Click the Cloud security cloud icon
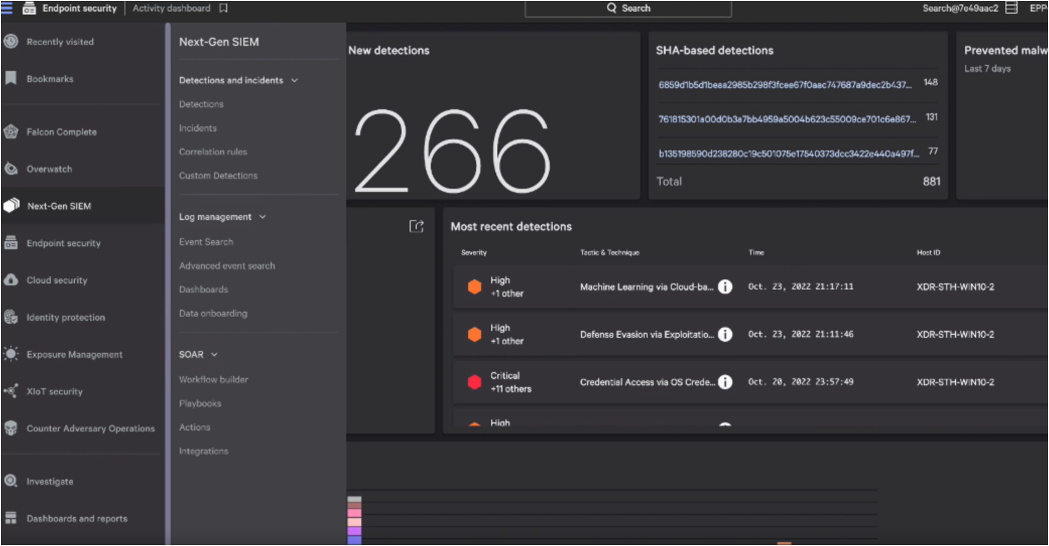The image size is (1049, 546). pos(11,280)
